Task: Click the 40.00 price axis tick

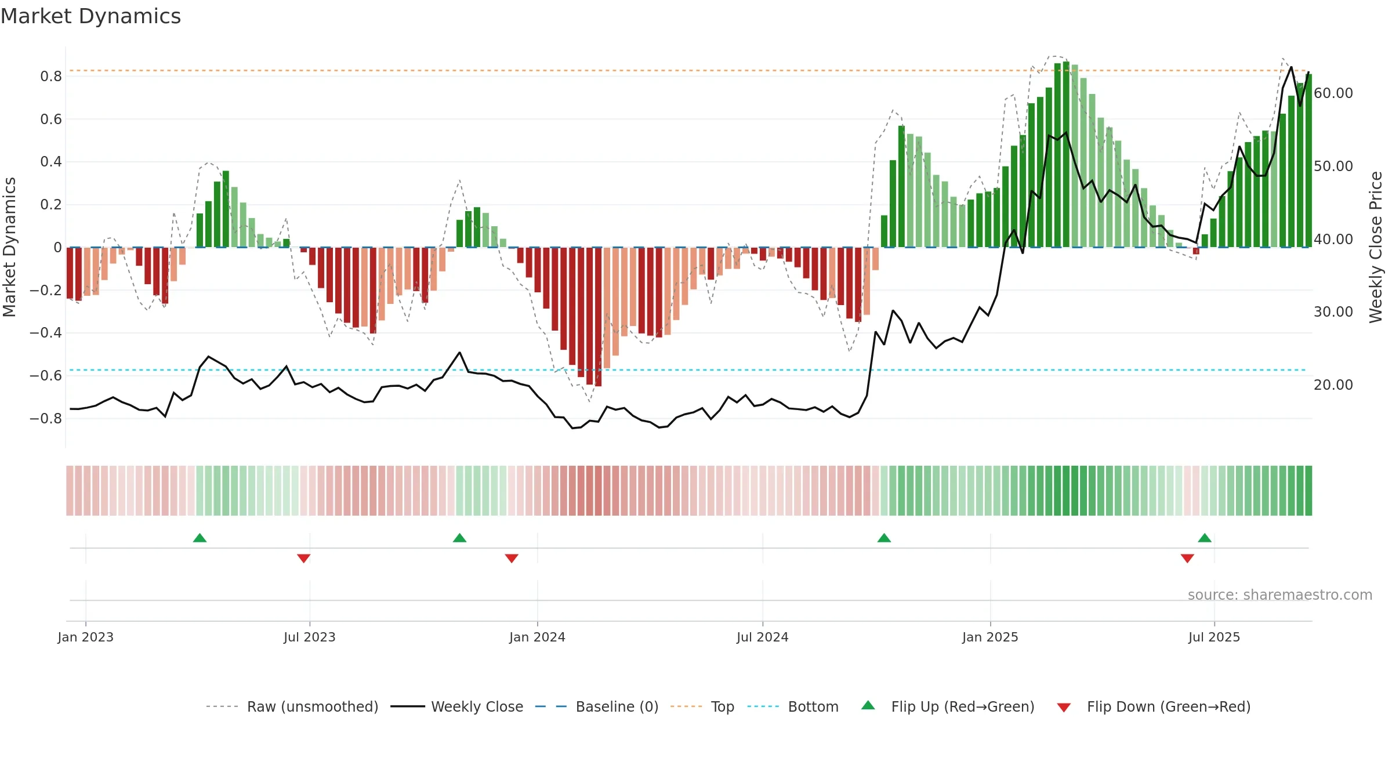Action: [1333, 239]
